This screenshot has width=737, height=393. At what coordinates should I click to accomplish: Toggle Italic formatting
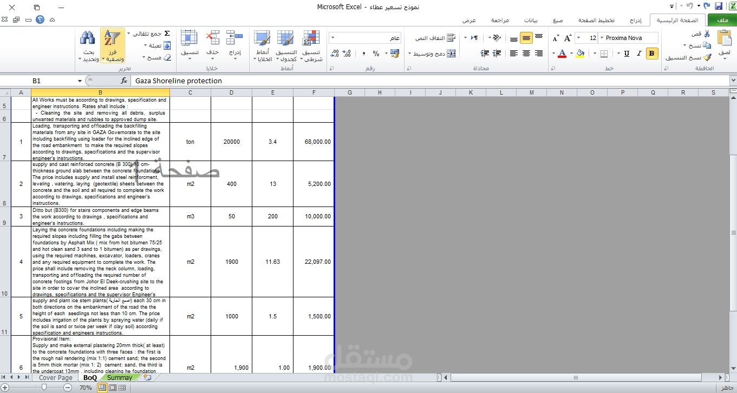[x=640, y=54]
